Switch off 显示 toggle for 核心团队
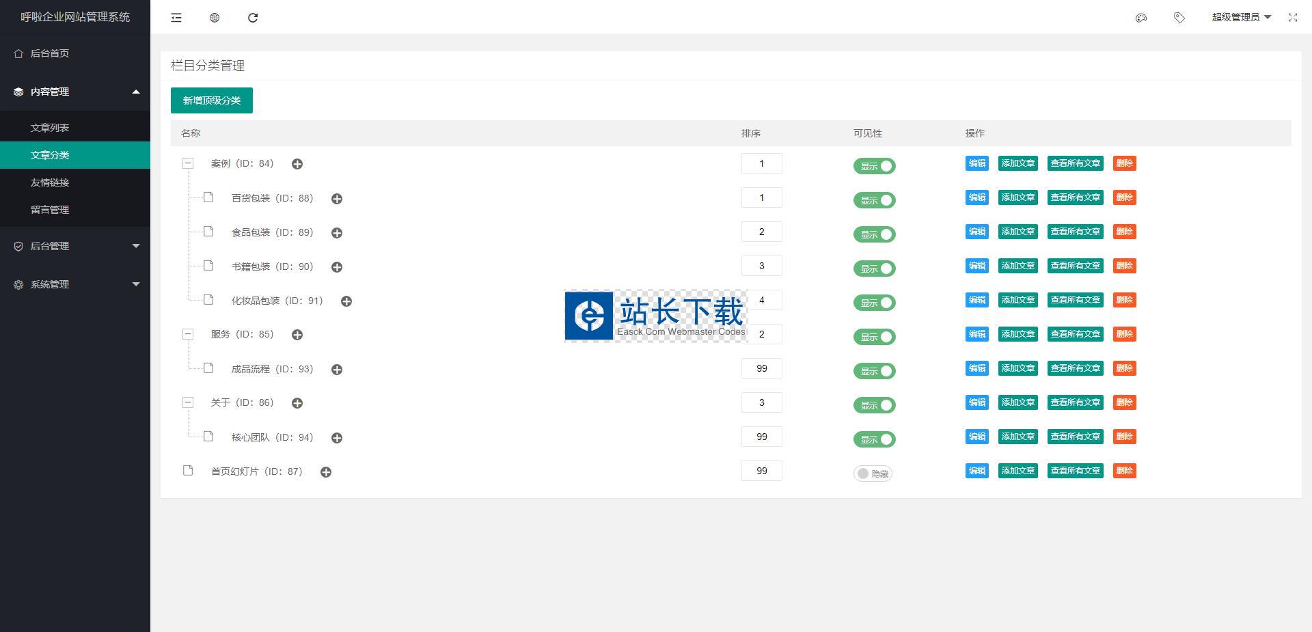The width and height of the screenshot is (1312, 632). click(874, 439)
